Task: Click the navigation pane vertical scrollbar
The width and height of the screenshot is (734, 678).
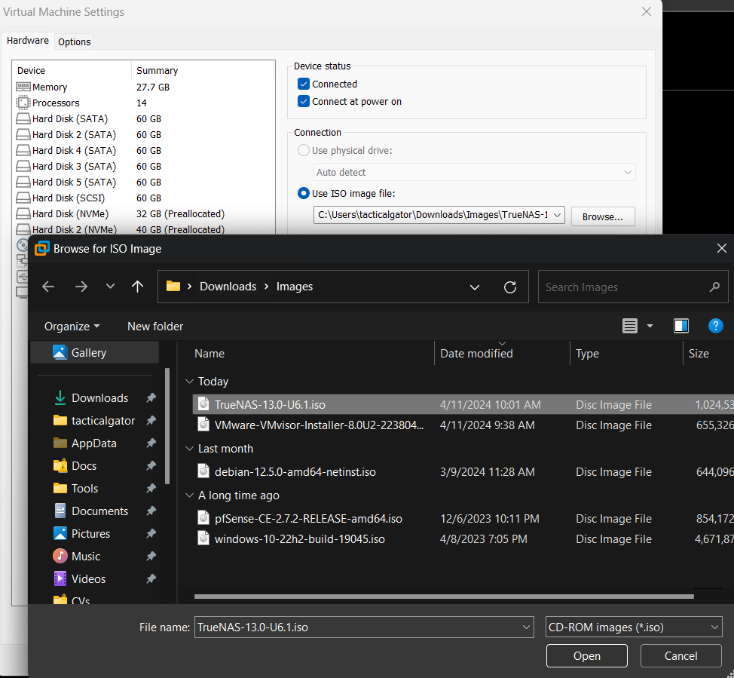Action: (167, 426)
